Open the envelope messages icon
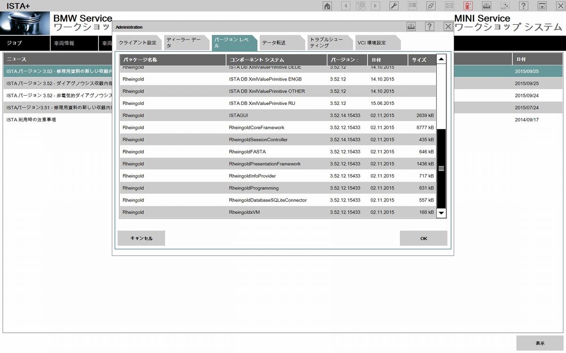Viewport: 566px width, 353px height. [449, 6]
